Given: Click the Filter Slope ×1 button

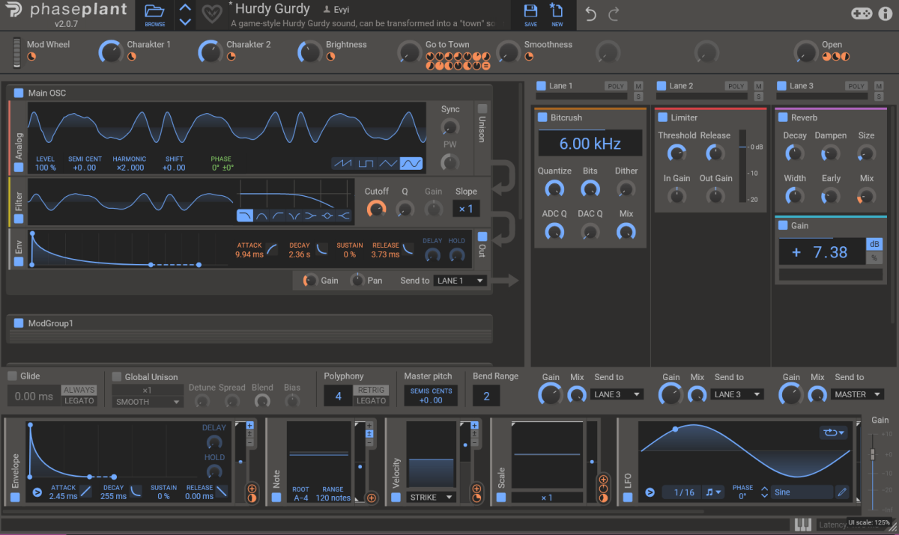Looking at the screenshot, I should [466, 209].
